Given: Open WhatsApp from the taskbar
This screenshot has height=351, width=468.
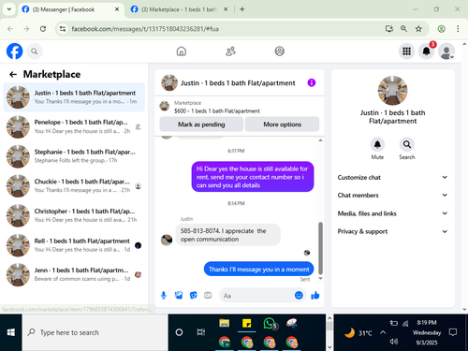Looking at the screenshot, I should click(270, 324).
